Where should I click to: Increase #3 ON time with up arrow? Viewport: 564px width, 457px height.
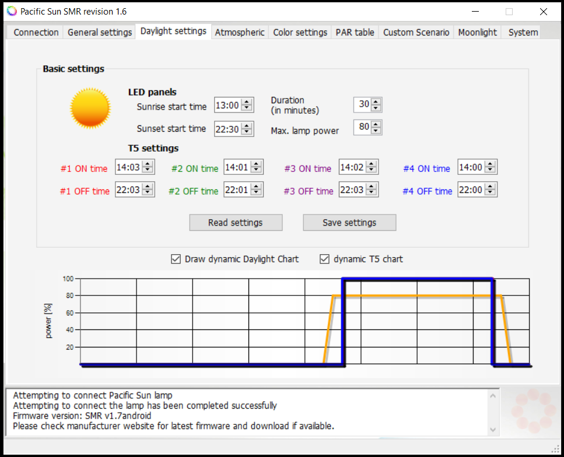tap(371, 164)
